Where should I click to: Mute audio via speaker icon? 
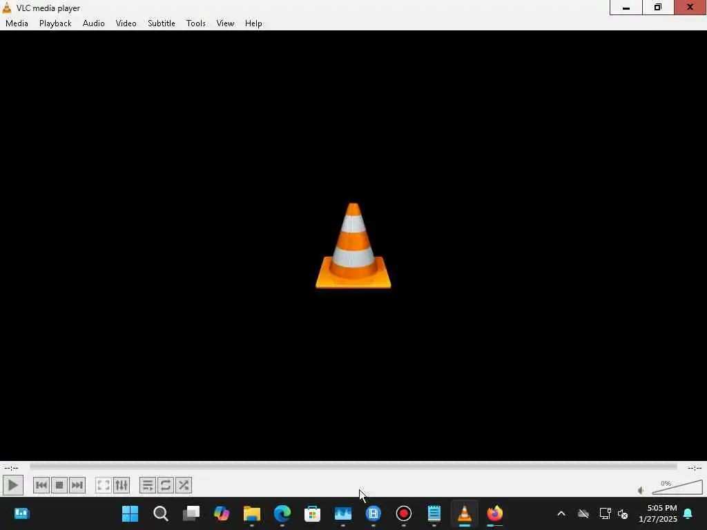coord(641,491)
